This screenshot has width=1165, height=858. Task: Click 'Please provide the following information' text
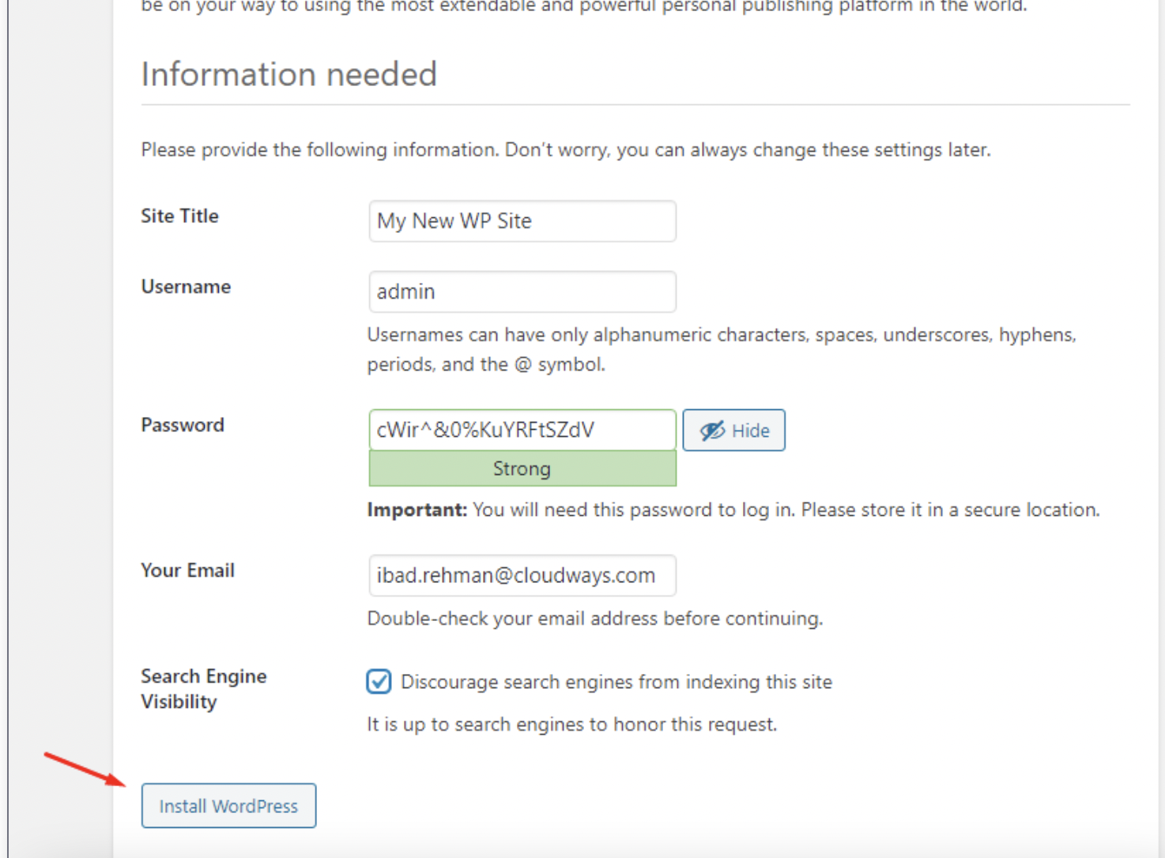[x=566, y=150]
